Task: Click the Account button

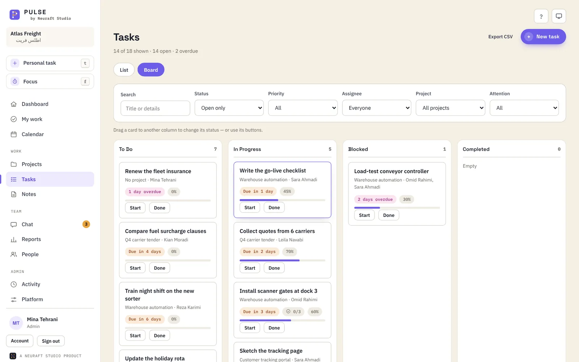Action: pos(20,341)
